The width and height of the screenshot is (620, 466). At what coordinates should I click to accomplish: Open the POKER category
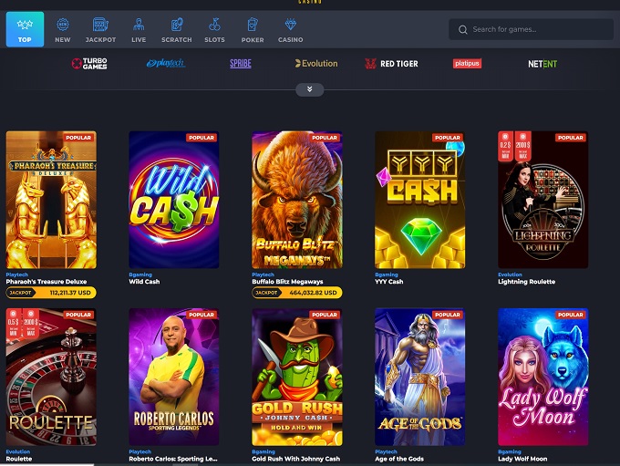253,29
